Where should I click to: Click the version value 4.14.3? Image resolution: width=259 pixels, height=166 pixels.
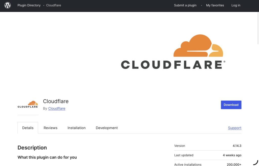237,146
